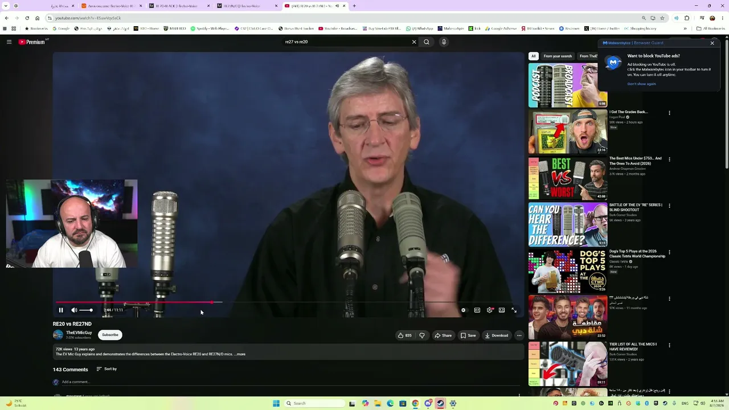Screen dimensions: 729x410
Task: Click the YouTube search magnifier button
Action: (427, 42)
